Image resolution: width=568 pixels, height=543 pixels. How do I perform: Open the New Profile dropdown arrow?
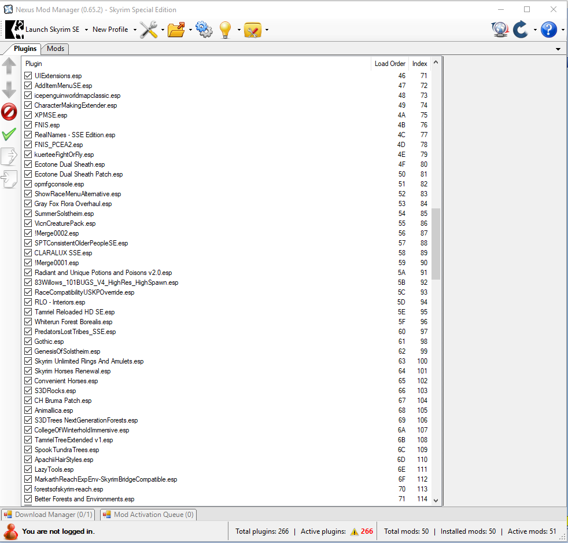coord(135,30)
